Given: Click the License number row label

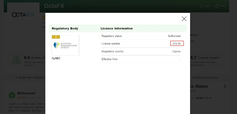Looking at the screenshot, I should coord(111,44).
